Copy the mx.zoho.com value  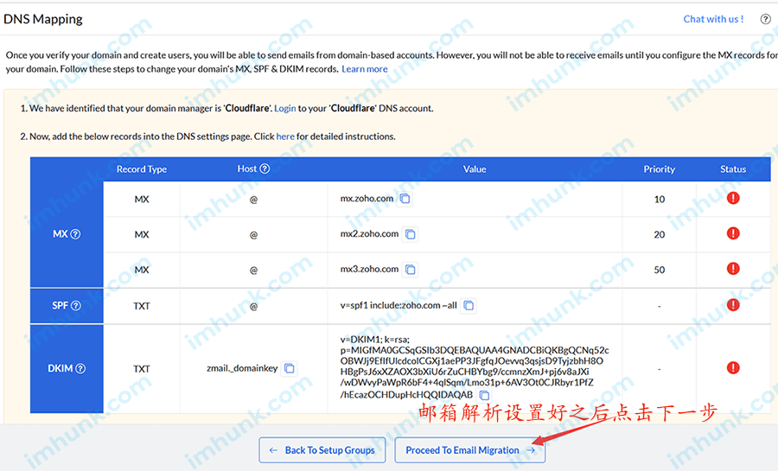point(405,199)
